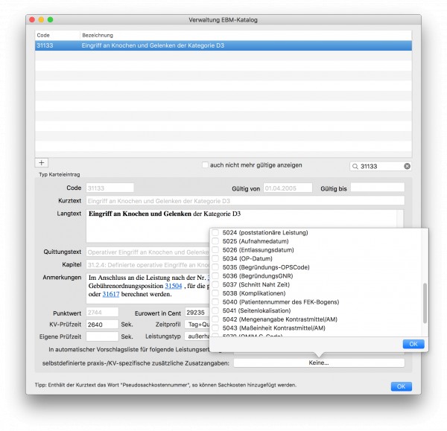Click the main window OK button
This screenshot has height=431, width=447.
(x=401, y=386)
